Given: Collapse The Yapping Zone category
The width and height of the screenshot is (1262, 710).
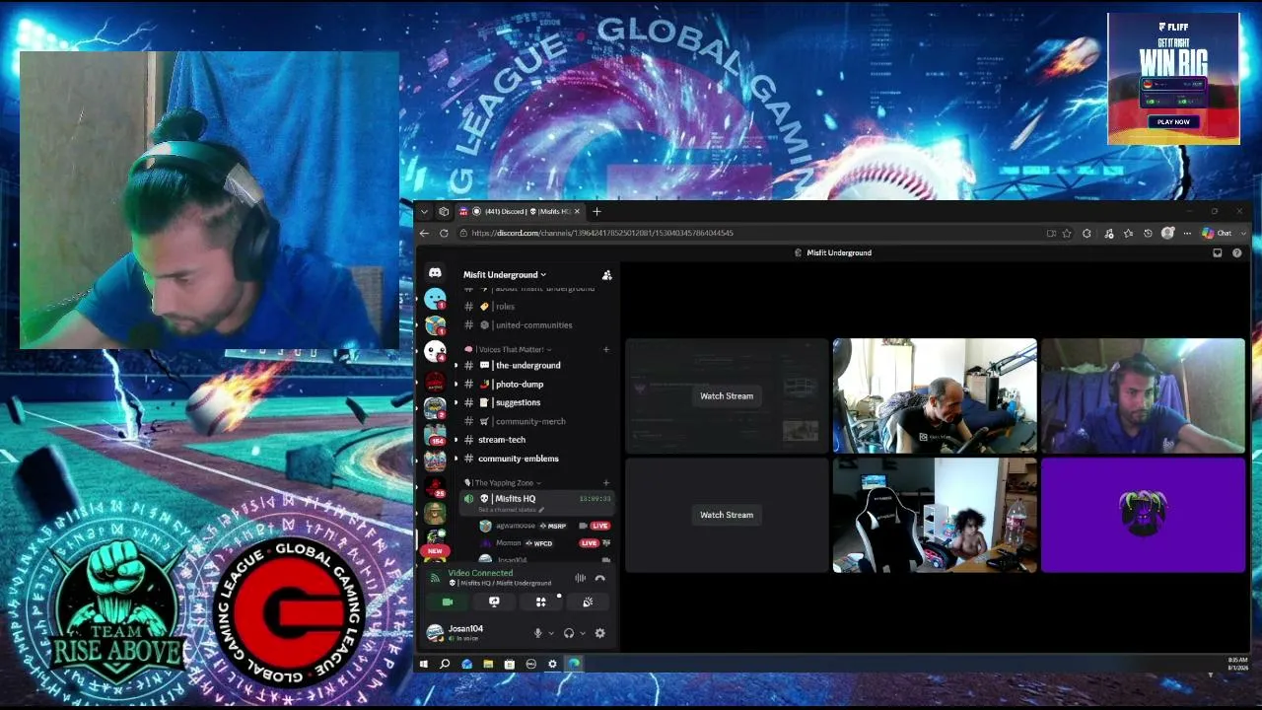Looking at the screenshot, I should tap(503, 483).
